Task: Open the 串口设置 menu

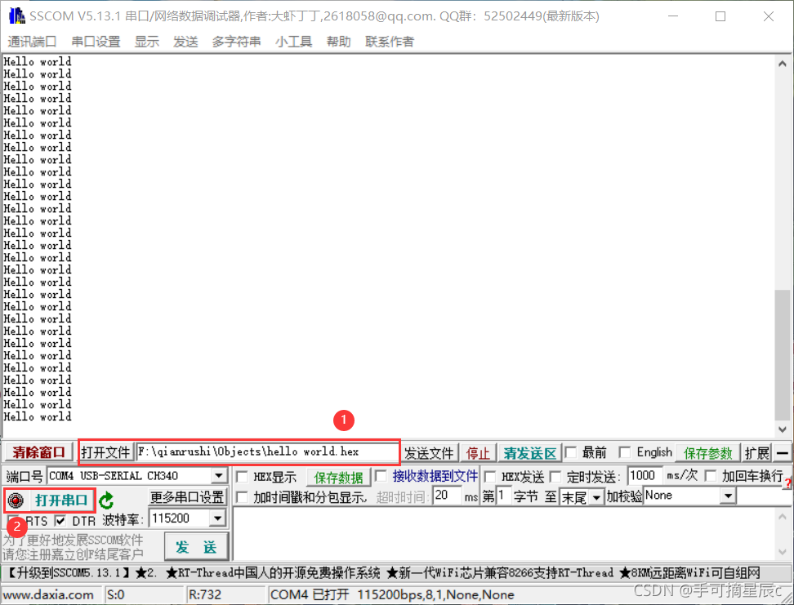Action: point(96,42)
